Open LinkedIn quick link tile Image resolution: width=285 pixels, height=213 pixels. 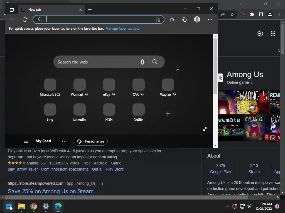(x=79, y=112)
